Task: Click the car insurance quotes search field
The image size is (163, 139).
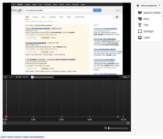Action: [x=58, y=10]
